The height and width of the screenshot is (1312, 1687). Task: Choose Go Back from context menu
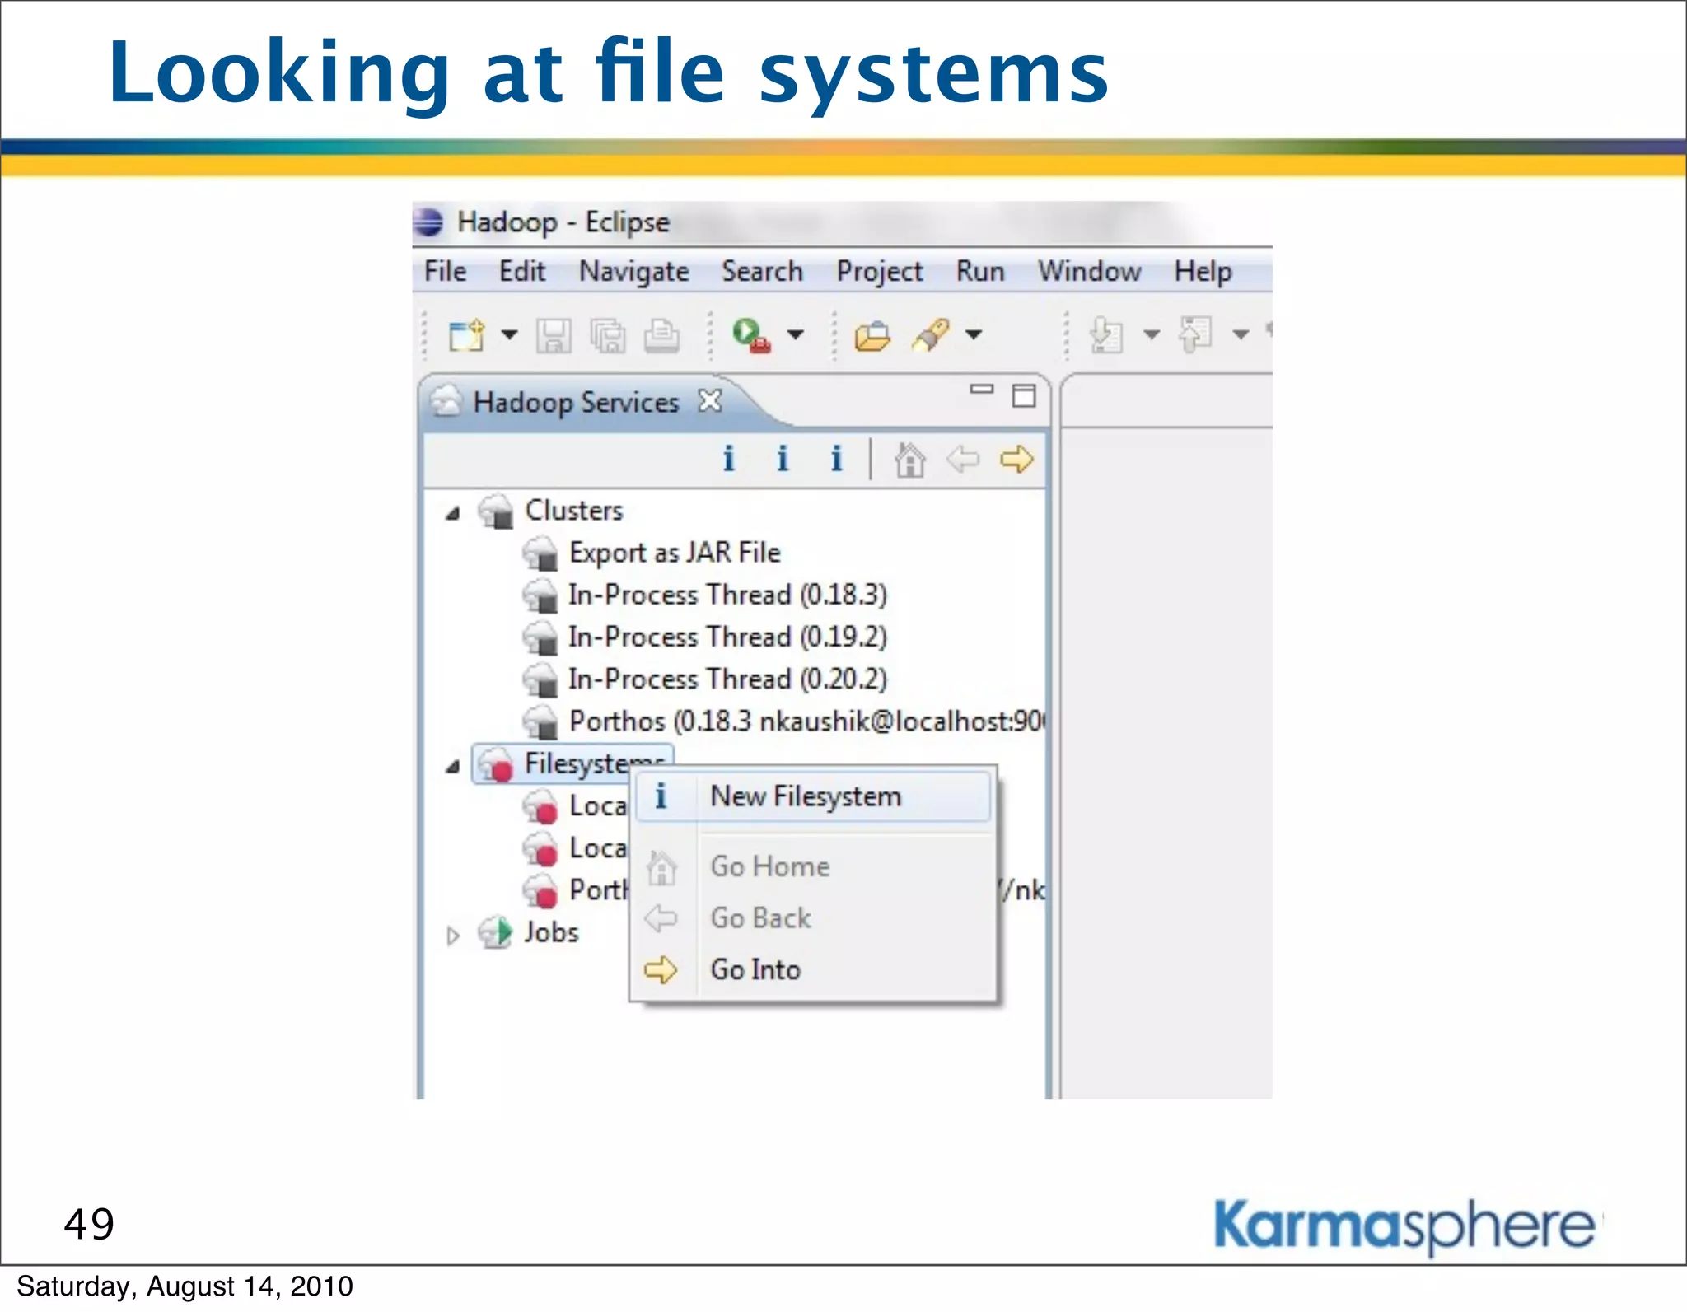pos(812,917)
